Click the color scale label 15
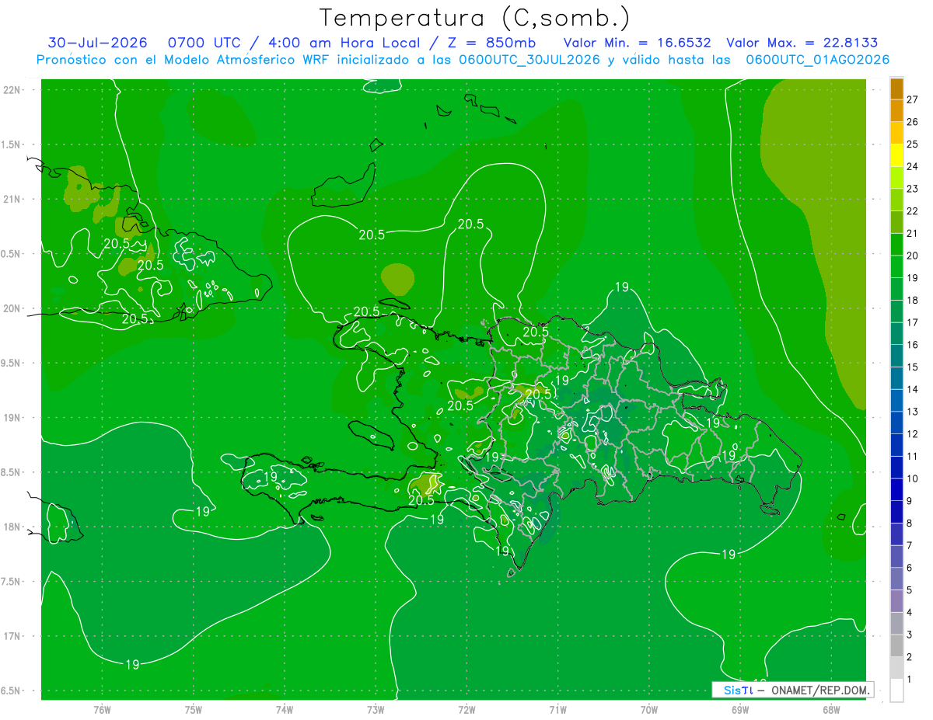The image size is (933, 720). [x=912, y=367]
